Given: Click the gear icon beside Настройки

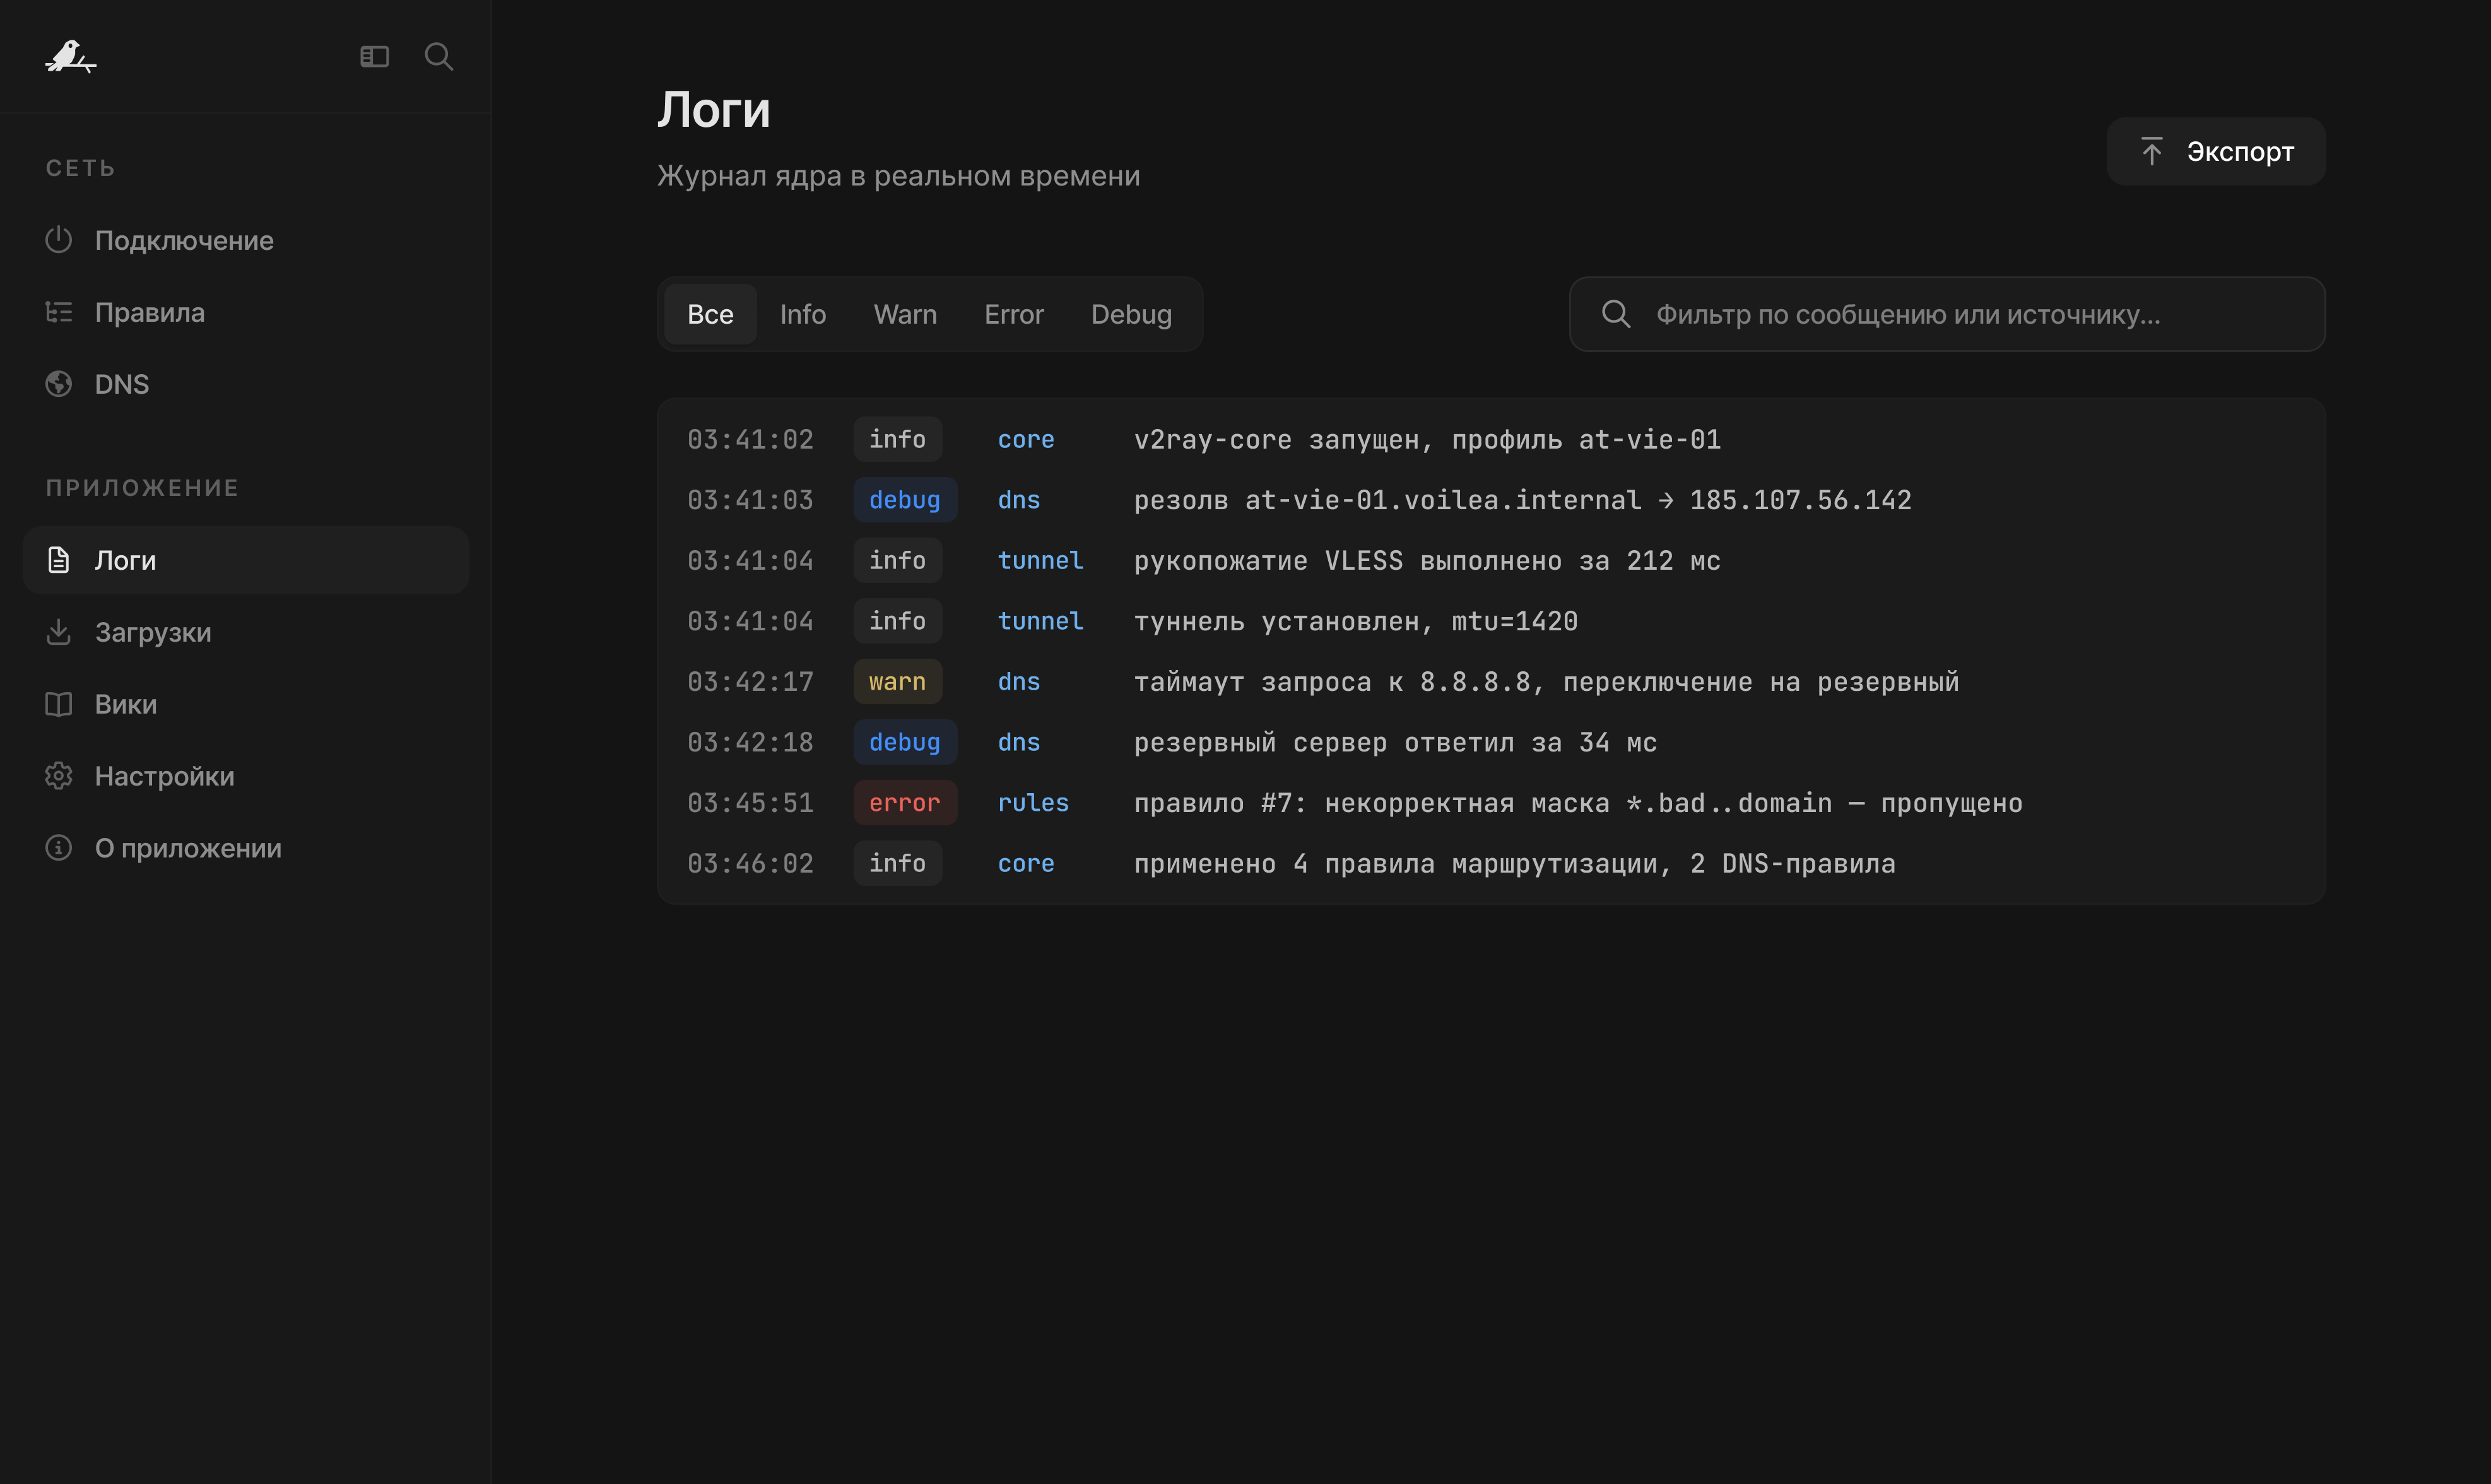Looking at the screenshot, I should click(x=59, y=776).
